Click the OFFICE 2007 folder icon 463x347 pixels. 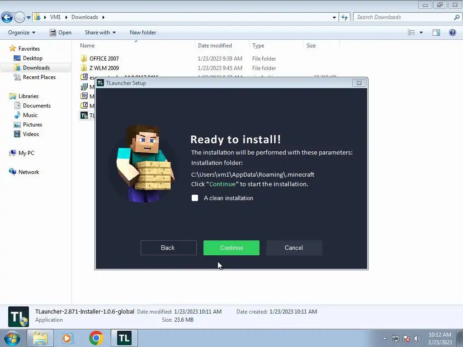click(84, 58)
